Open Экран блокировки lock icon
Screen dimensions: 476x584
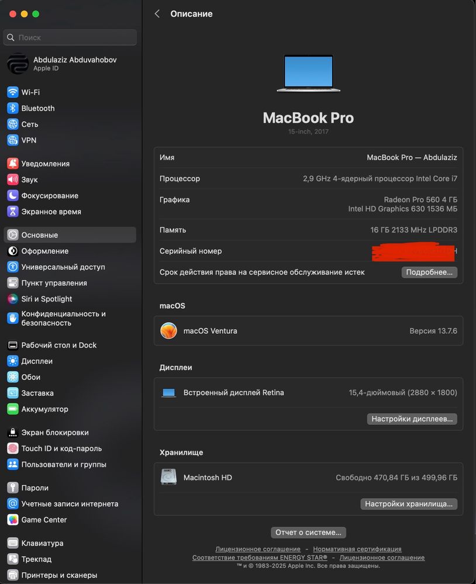[x=13, y=433]
